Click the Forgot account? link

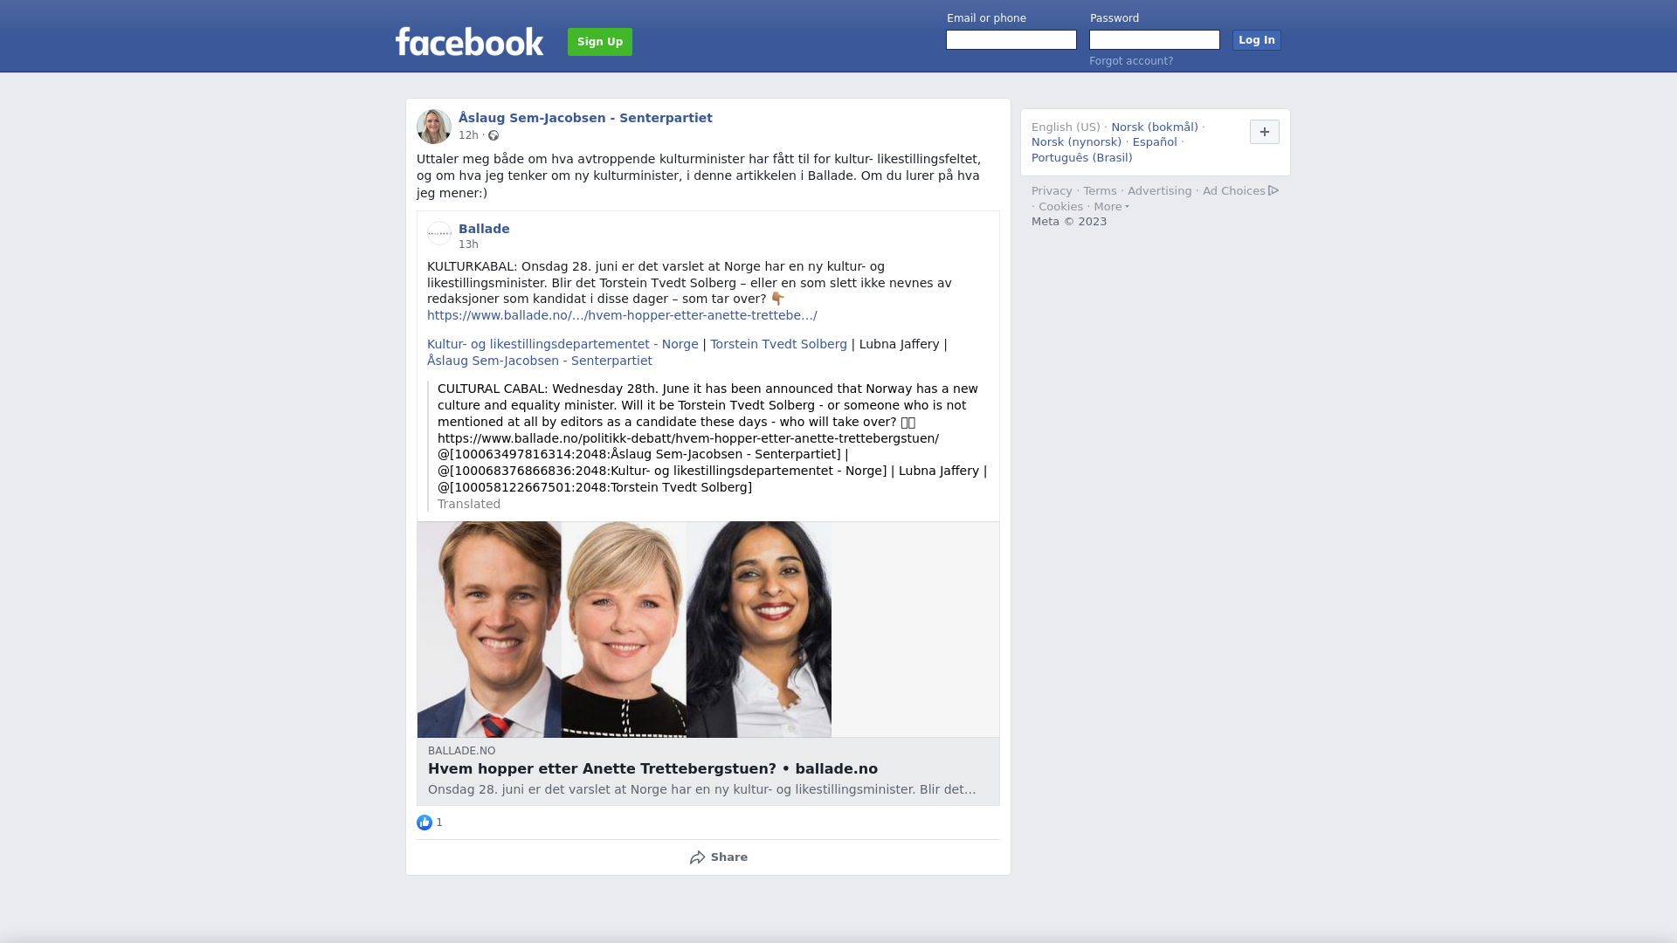[1131, 61]
